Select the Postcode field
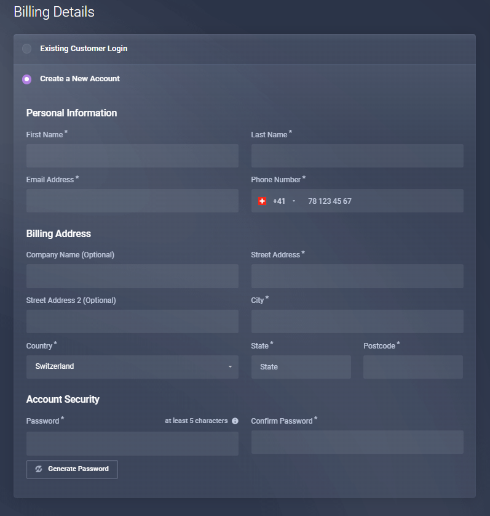490x516 pixels. (413, 367)
